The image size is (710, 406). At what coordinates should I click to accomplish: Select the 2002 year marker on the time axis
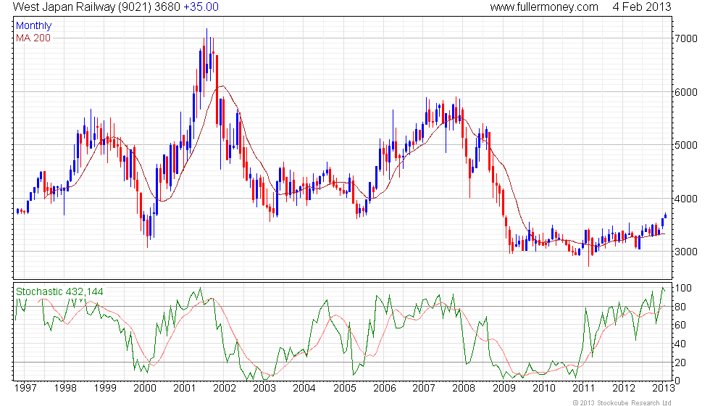[223, 388]
